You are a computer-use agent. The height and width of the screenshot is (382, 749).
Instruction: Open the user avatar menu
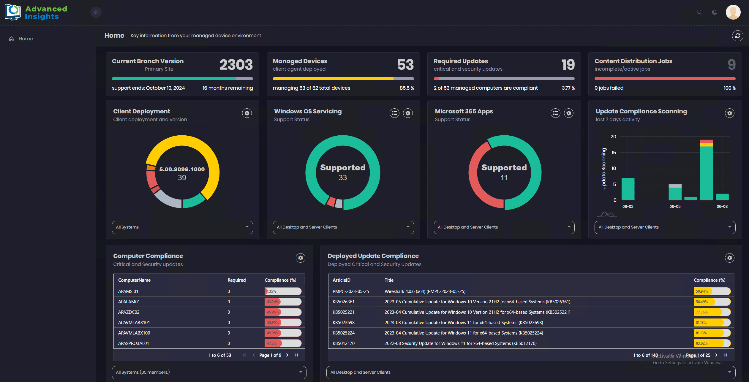coord(733,12)
